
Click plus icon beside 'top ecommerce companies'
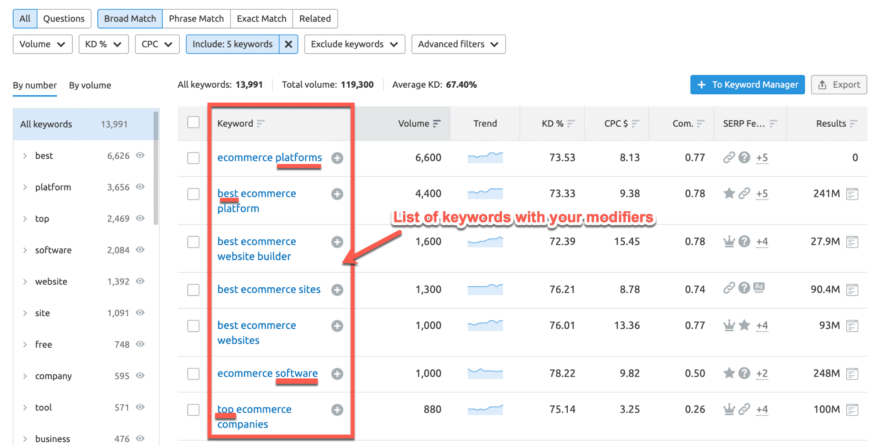coord(337,410)
